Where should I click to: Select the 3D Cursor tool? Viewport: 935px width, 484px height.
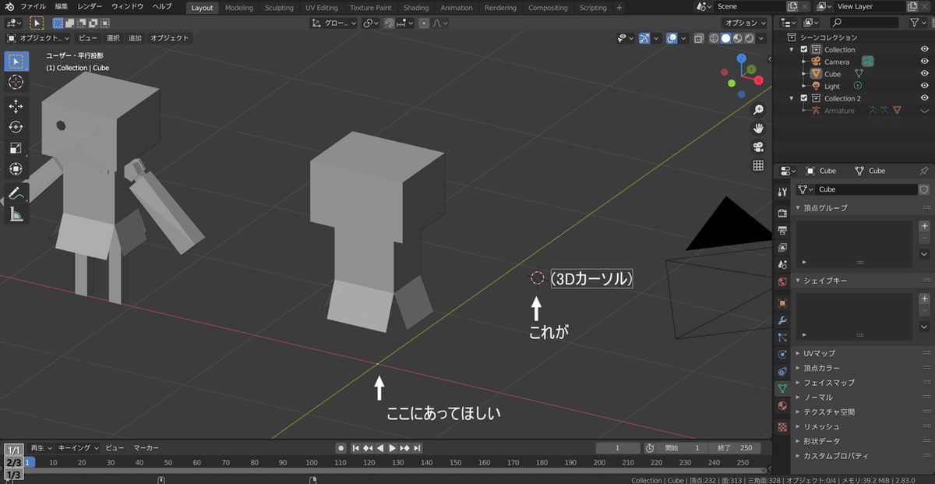(16, 82)
